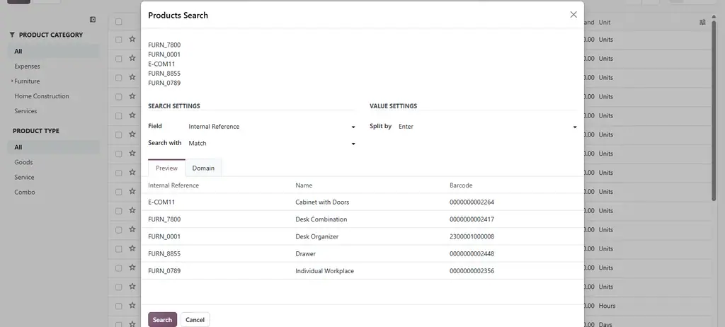Click the Unit column header in background list
725x327 pixels.
605,22
